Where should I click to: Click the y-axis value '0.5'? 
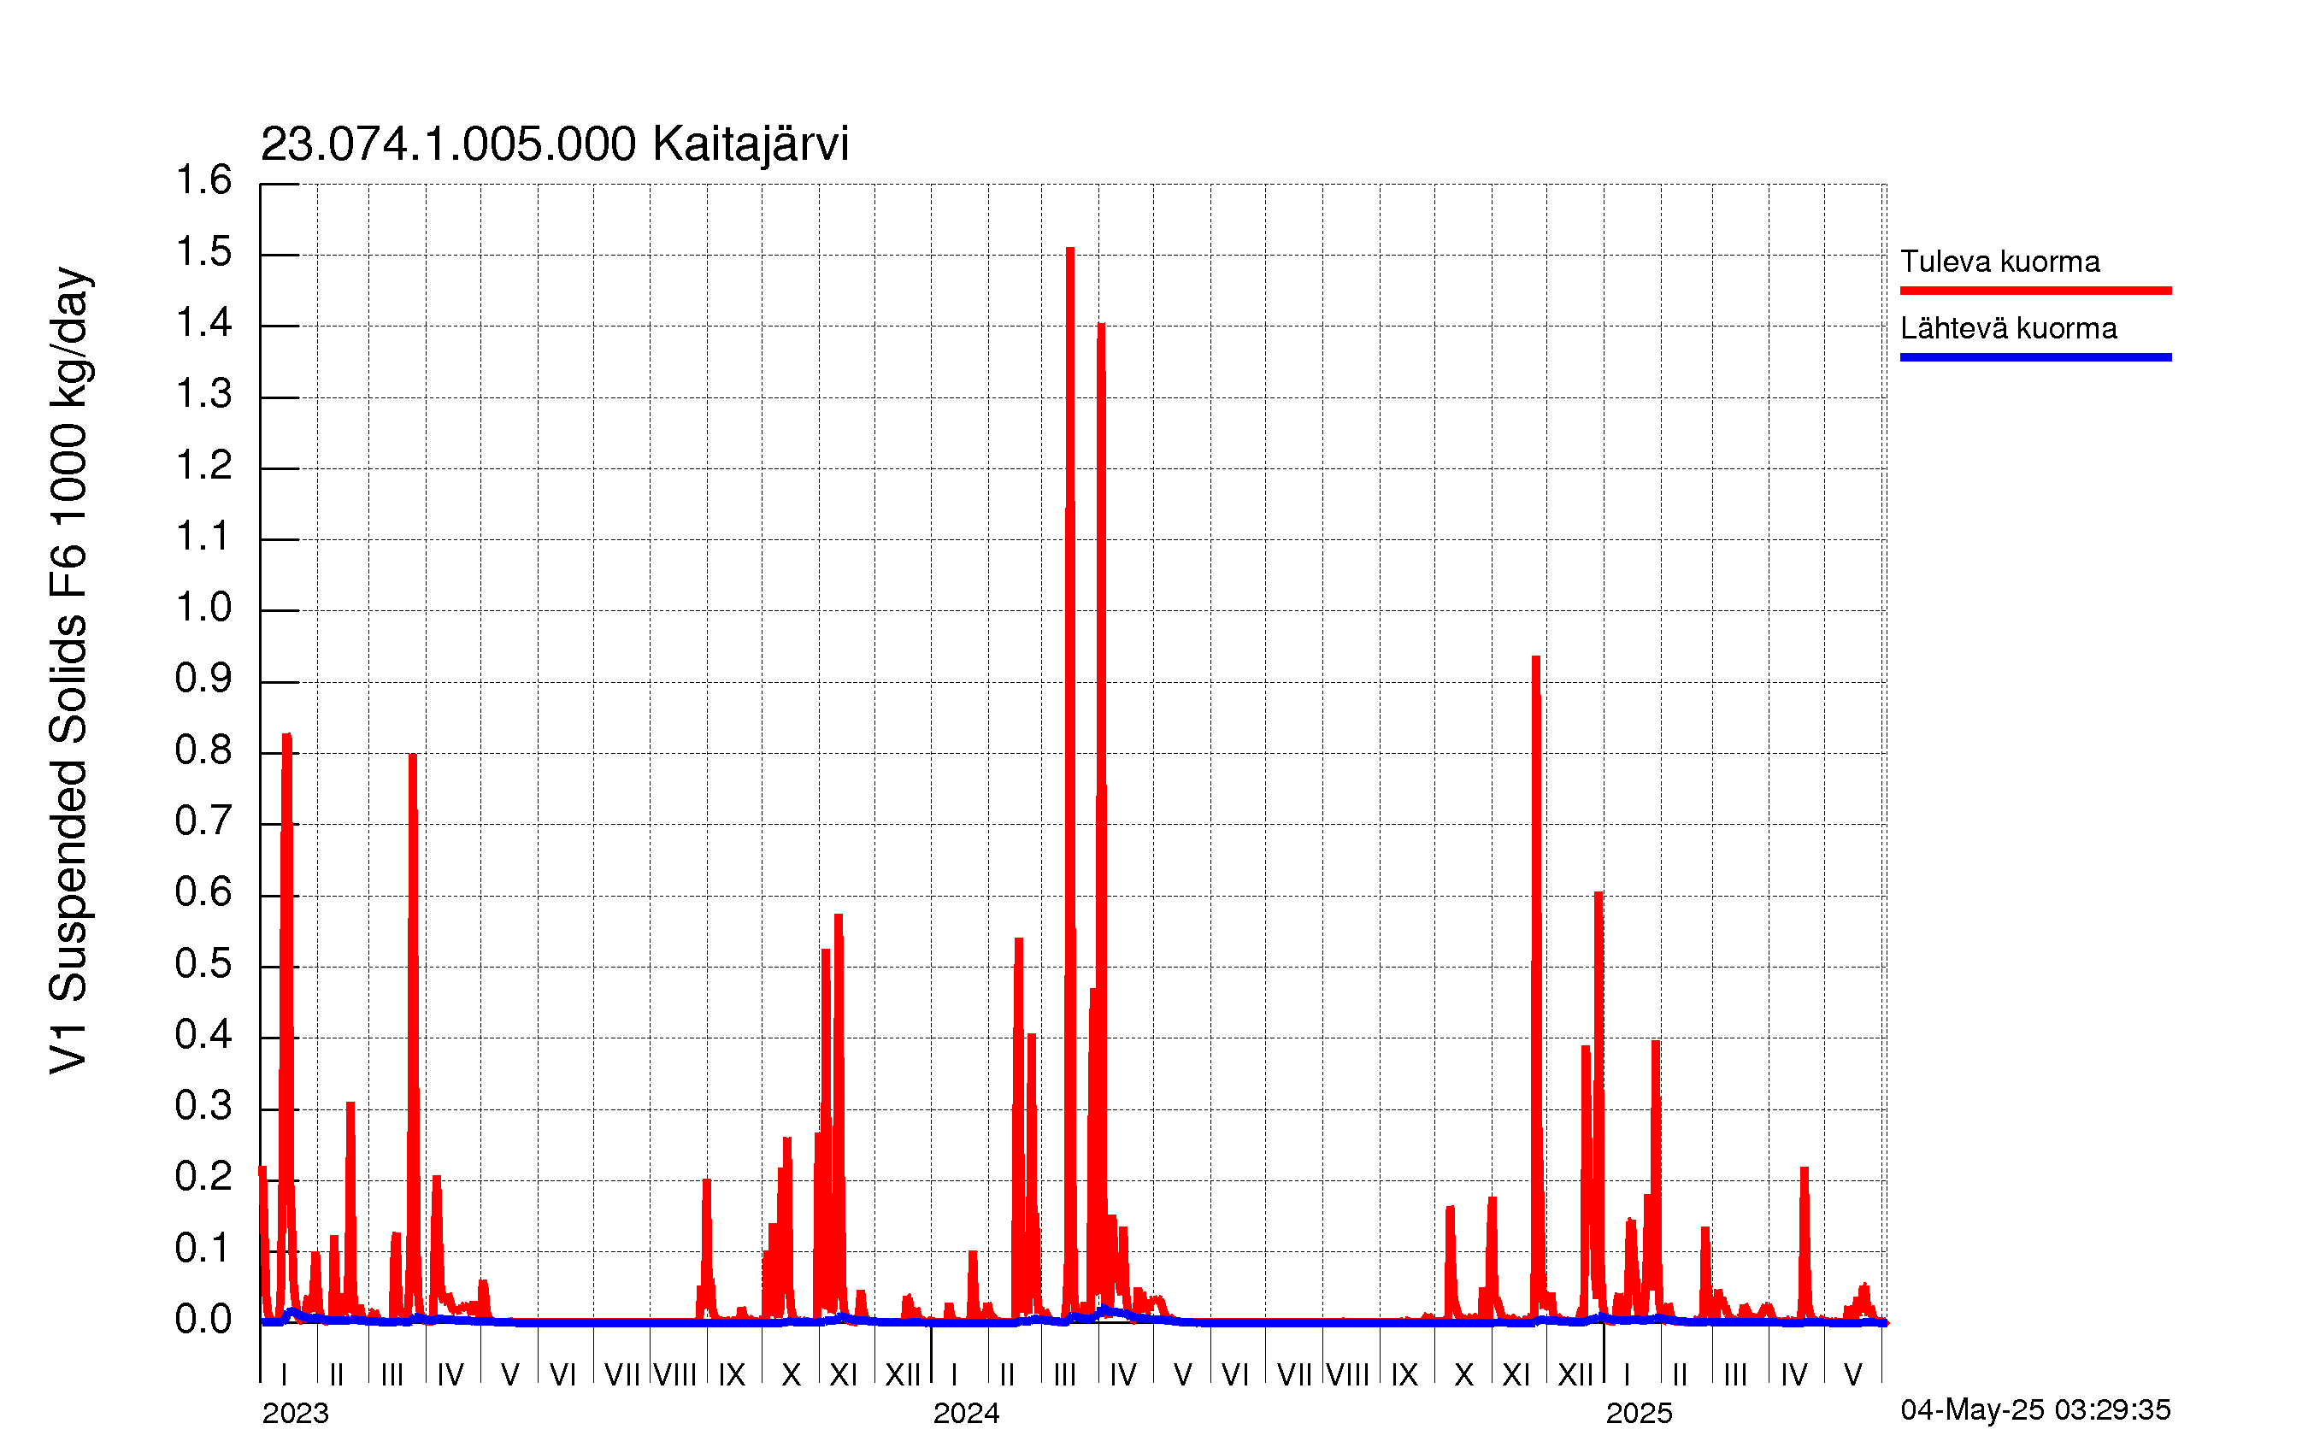tap(203, 964)
